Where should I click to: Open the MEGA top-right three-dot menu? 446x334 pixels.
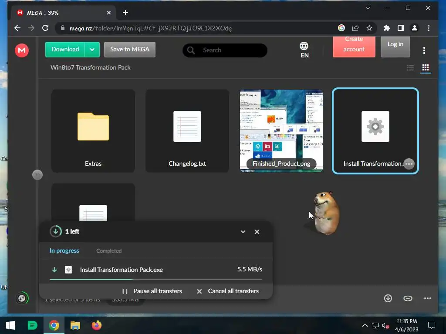click(x=424, y=50)
